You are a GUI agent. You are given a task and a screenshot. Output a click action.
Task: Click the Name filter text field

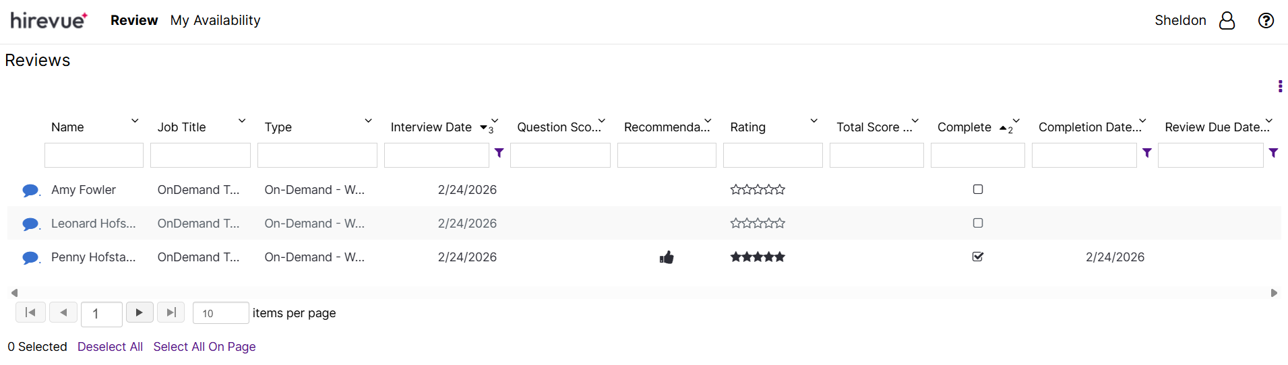(94, 156)
